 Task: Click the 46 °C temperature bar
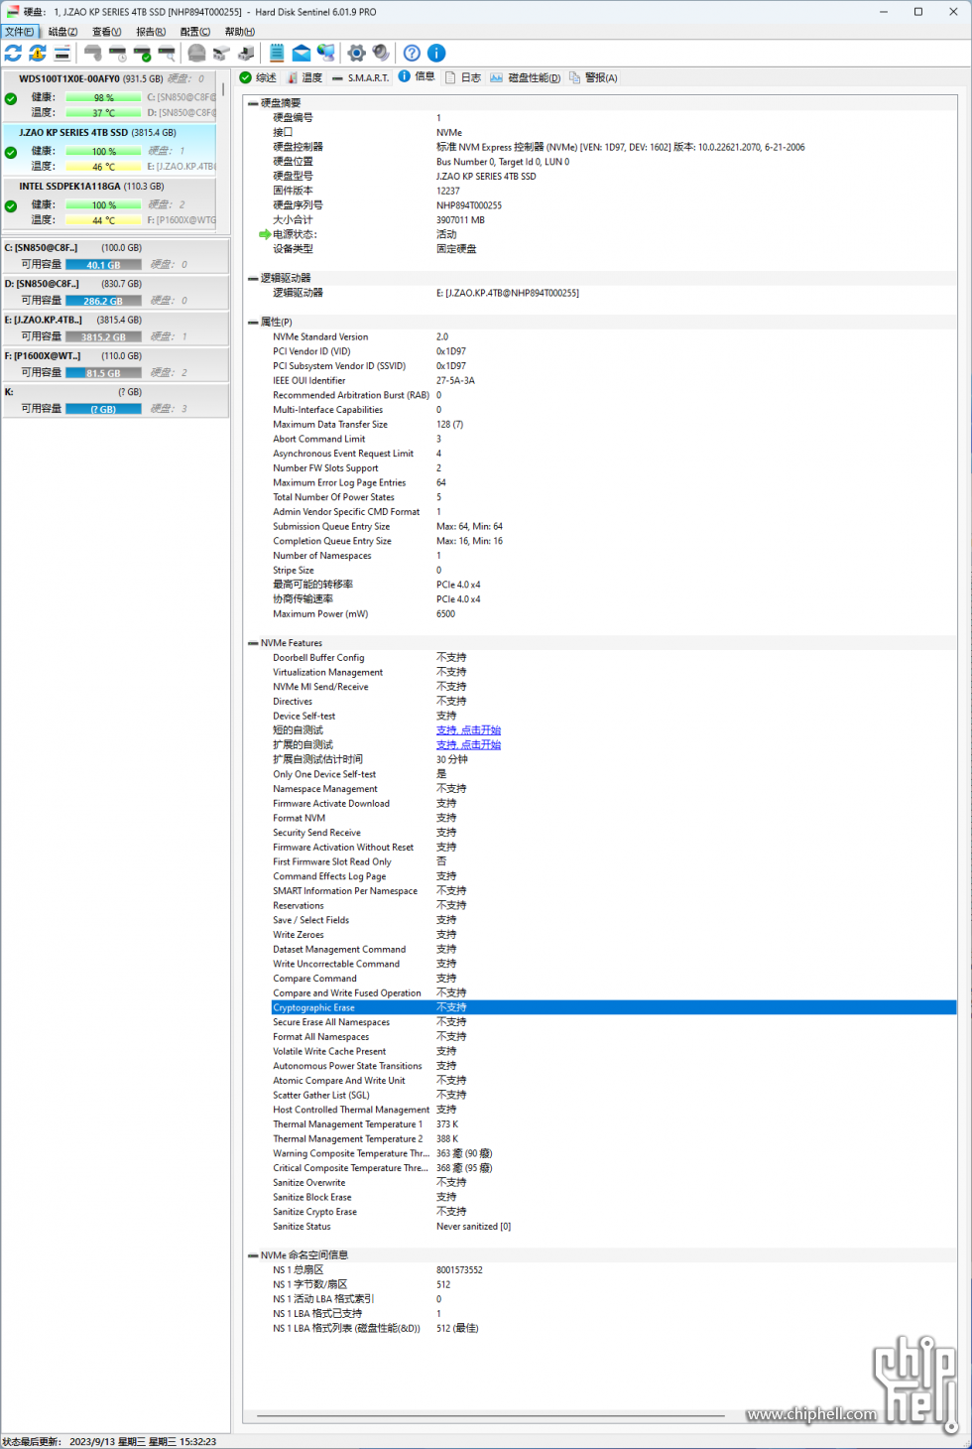tap(104, 167)
